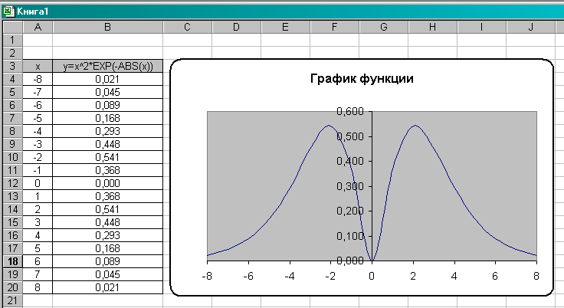Screen dimensions: 564x308
Task: Click empty cell A1
Action: click(38, 40)
